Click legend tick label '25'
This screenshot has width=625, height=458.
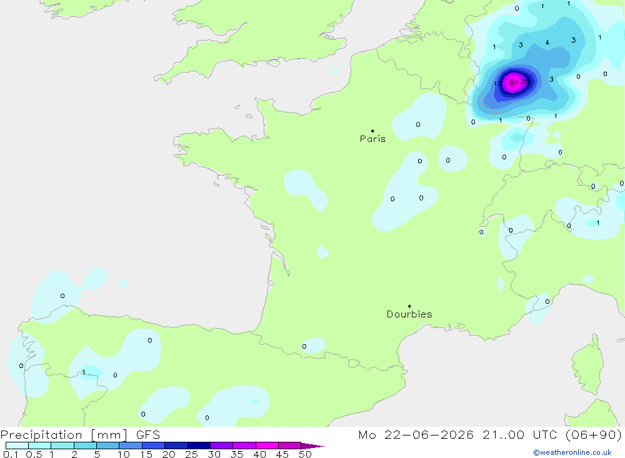[192, 454]
